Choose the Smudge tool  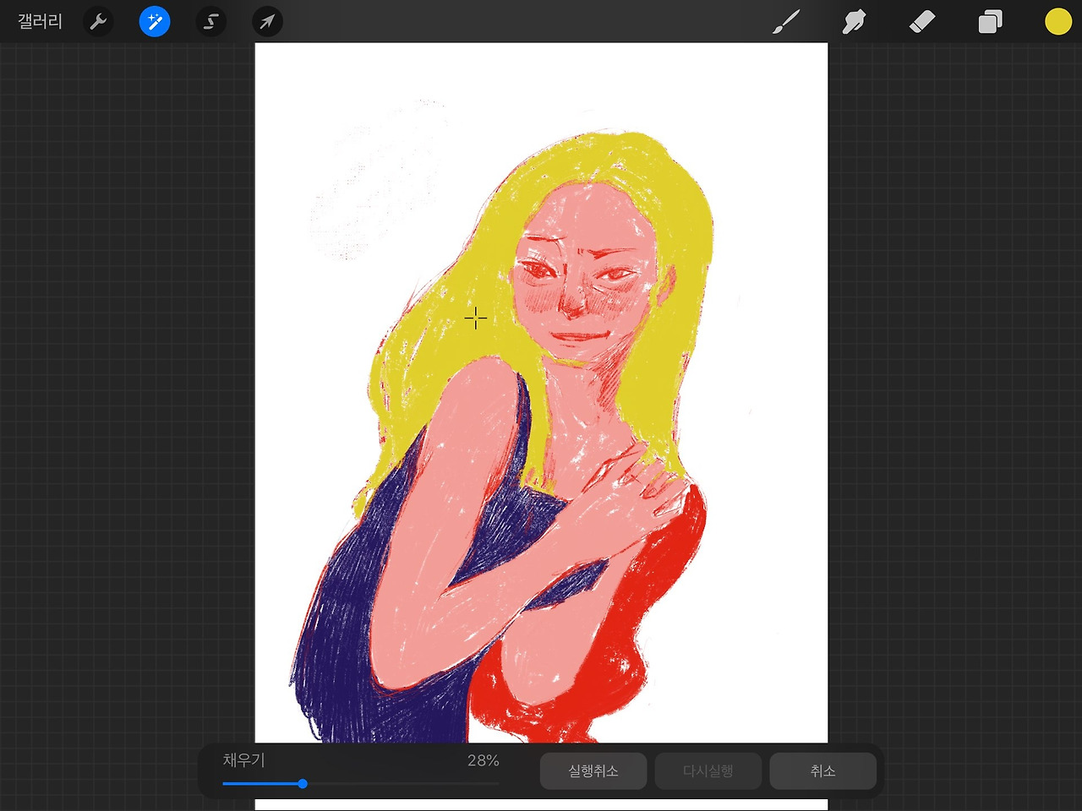[x=854, y=22]
